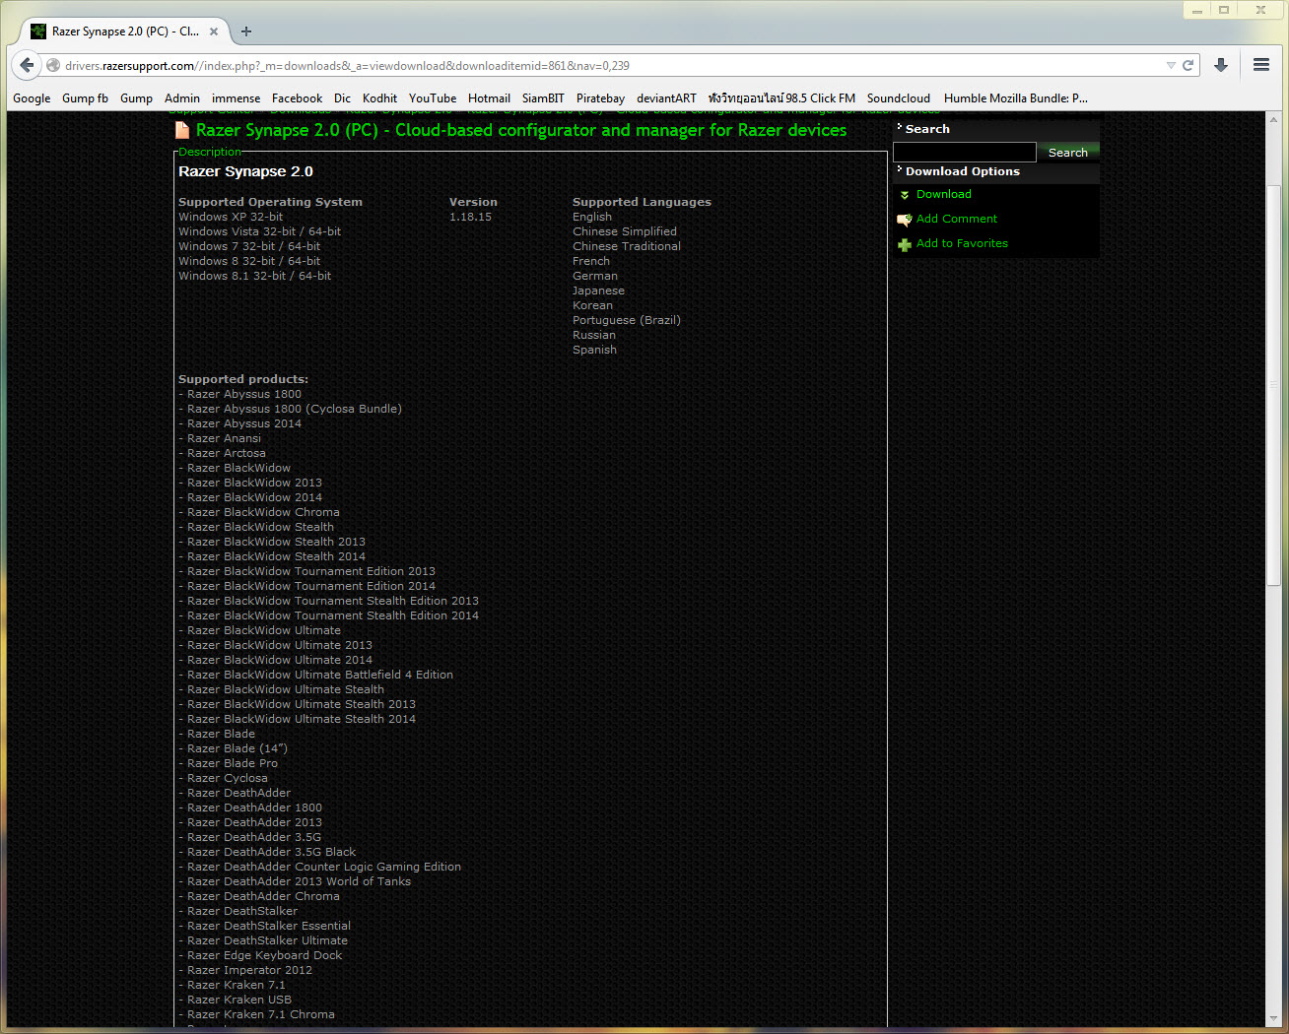Click the Razer Cyclosa list entry
Image resolution: width=1289 pixels, height=1034 pixels.
pos(227,778)
